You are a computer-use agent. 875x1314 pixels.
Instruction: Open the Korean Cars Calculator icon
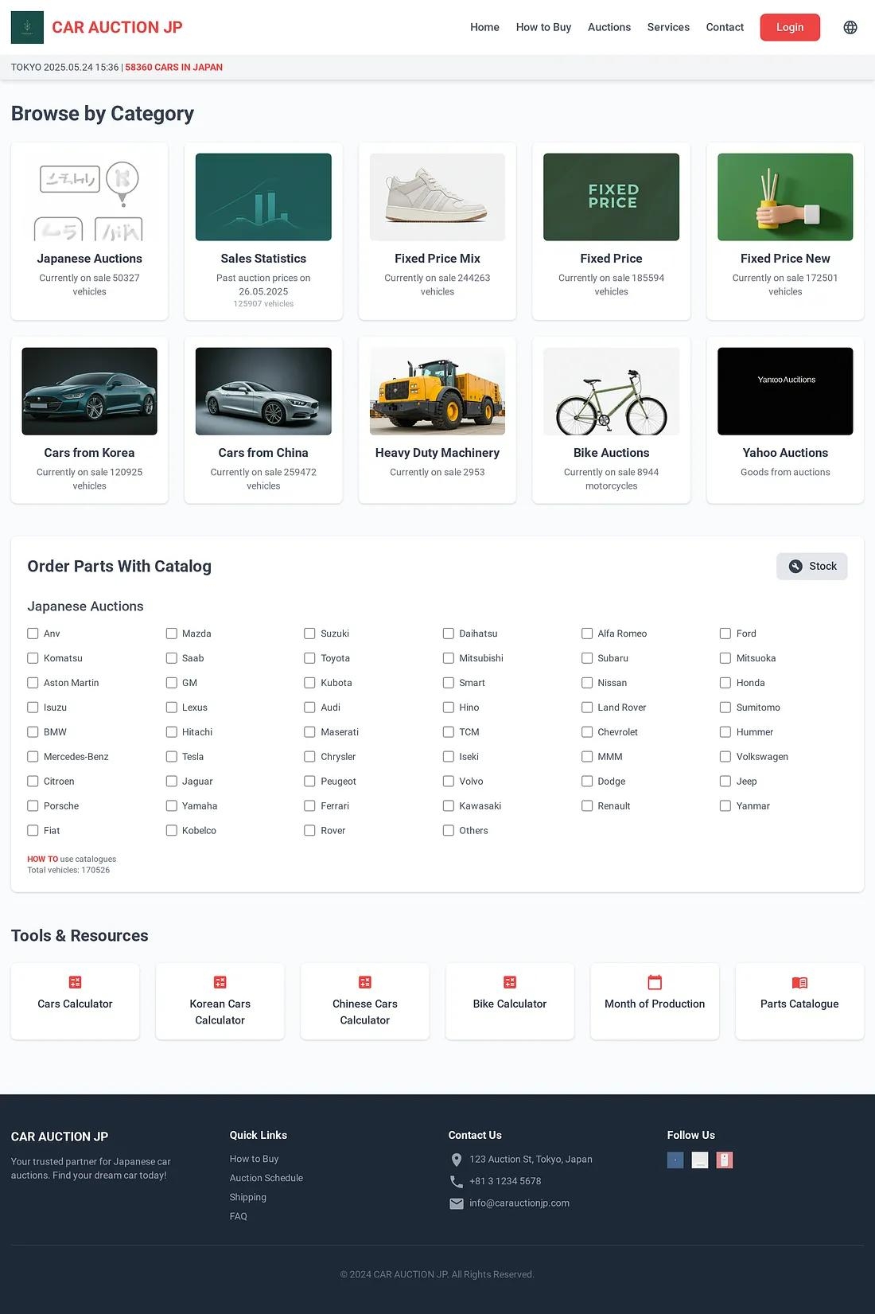[220, 982]
